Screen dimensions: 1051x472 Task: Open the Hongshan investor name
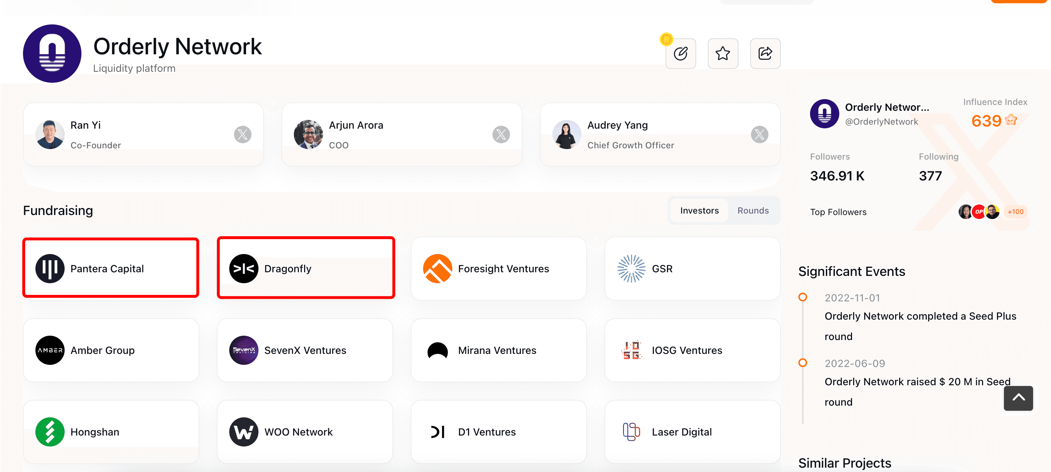pos(95,432)
